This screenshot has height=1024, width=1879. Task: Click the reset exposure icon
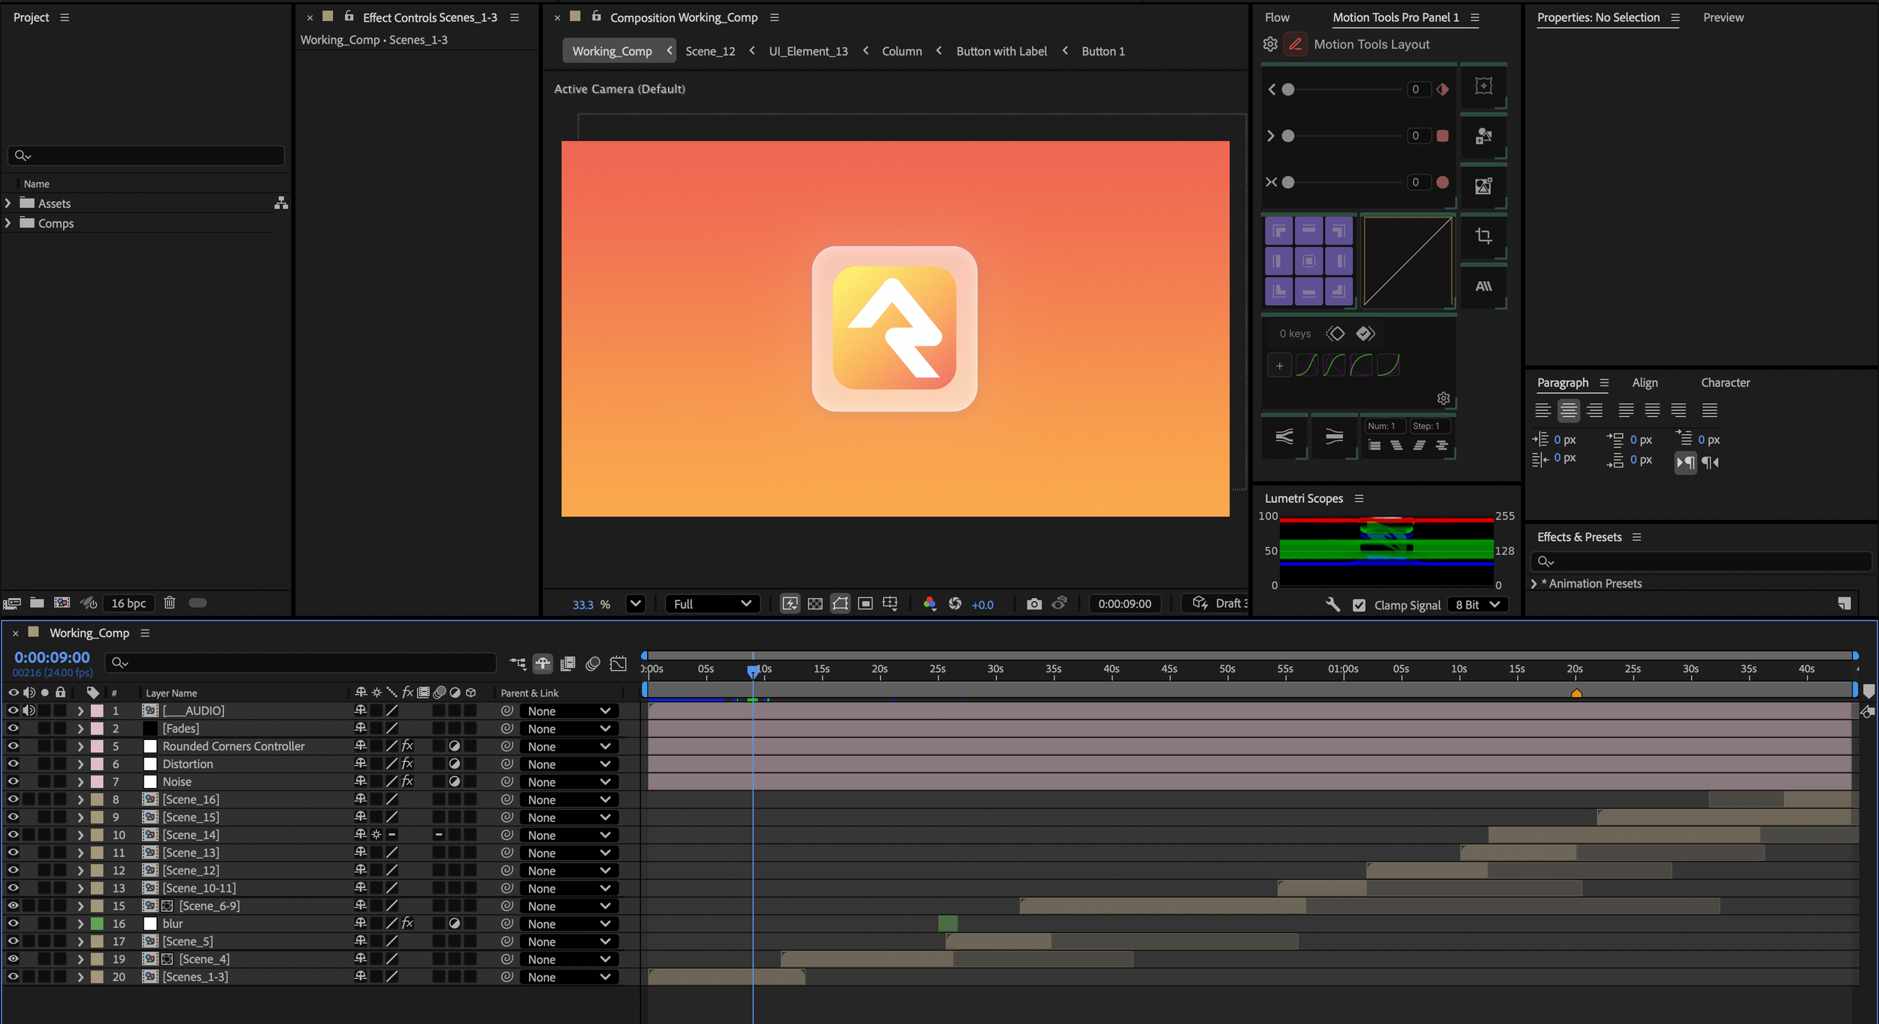coord(955,604)
